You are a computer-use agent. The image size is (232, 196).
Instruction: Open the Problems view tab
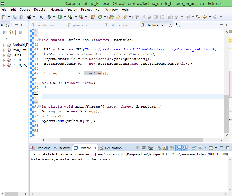tap(41, 148)
